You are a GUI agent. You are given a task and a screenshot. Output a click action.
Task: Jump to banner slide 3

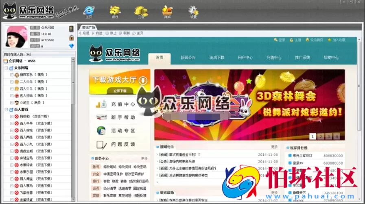pos(328,136)
